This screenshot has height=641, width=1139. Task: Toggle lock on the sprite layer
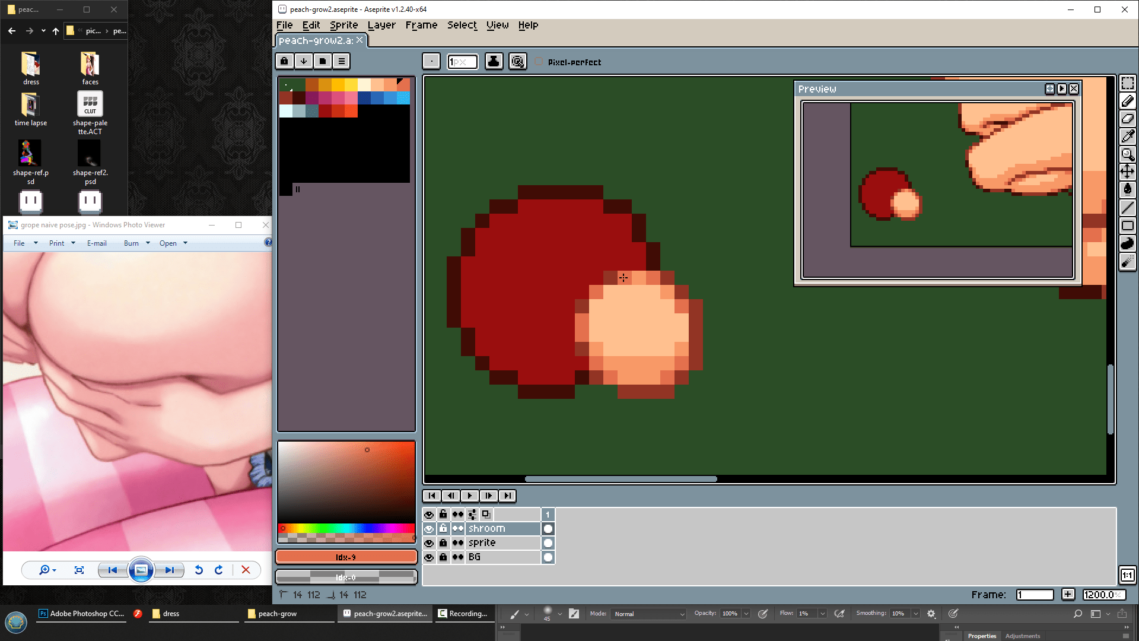click(x=443, y=543)
